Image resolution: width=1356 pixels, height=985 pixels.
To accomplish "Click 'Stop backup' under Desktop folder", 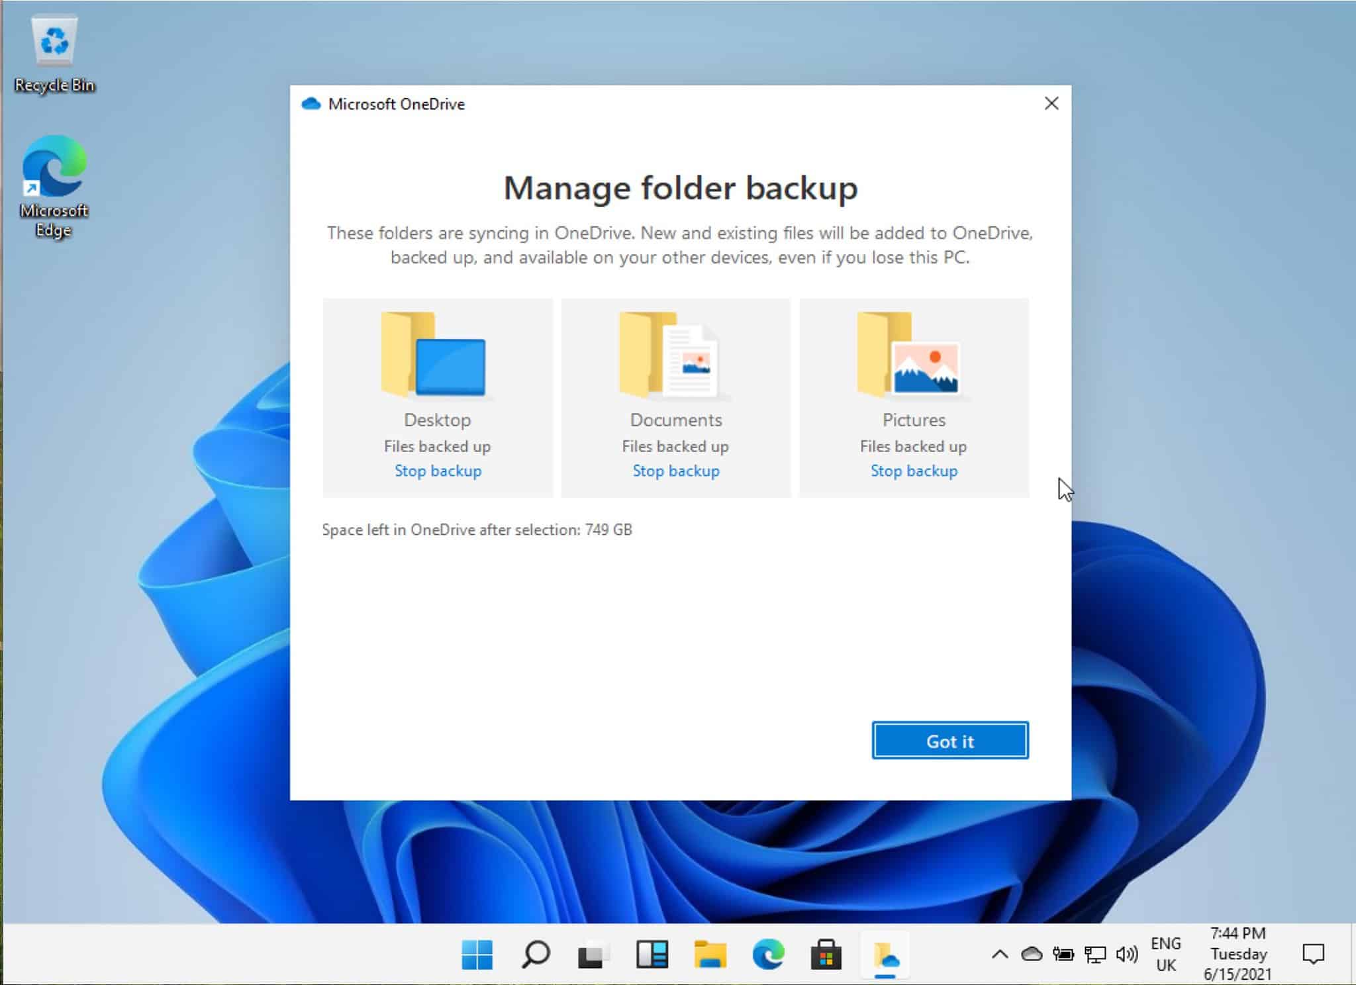I will pos(437,471).
